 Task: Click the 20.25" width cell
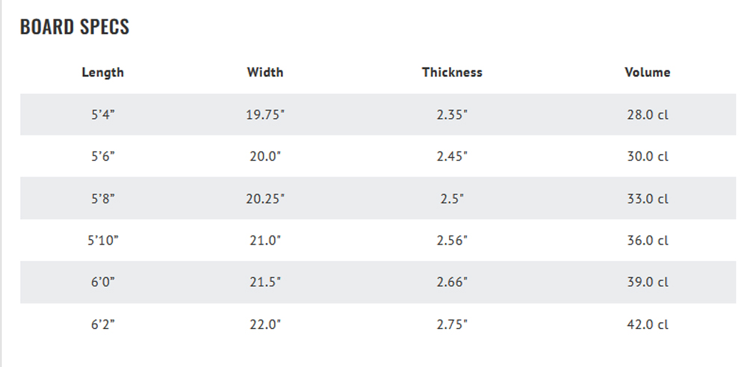[x=265, y=198]
